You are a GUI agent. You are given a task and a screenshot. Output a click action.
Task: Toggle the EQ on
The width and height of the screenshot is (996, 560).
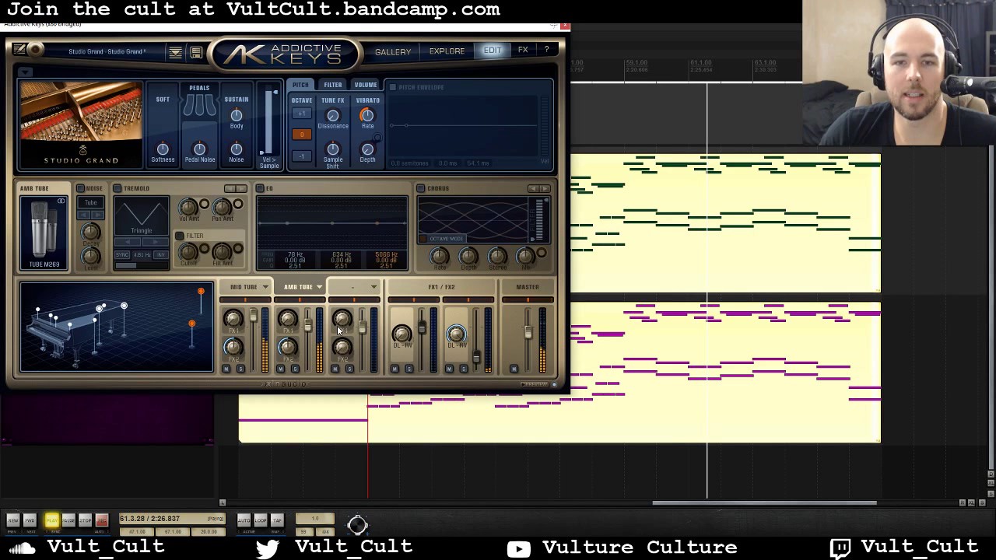click(260, 188)
